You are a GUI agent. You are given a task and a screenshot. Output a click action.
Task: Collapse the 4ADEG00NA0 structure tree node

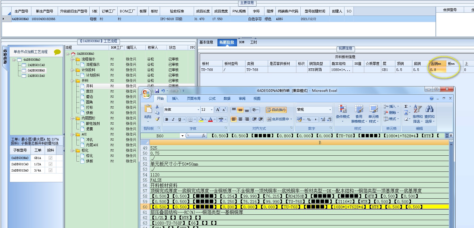(14, 60)
